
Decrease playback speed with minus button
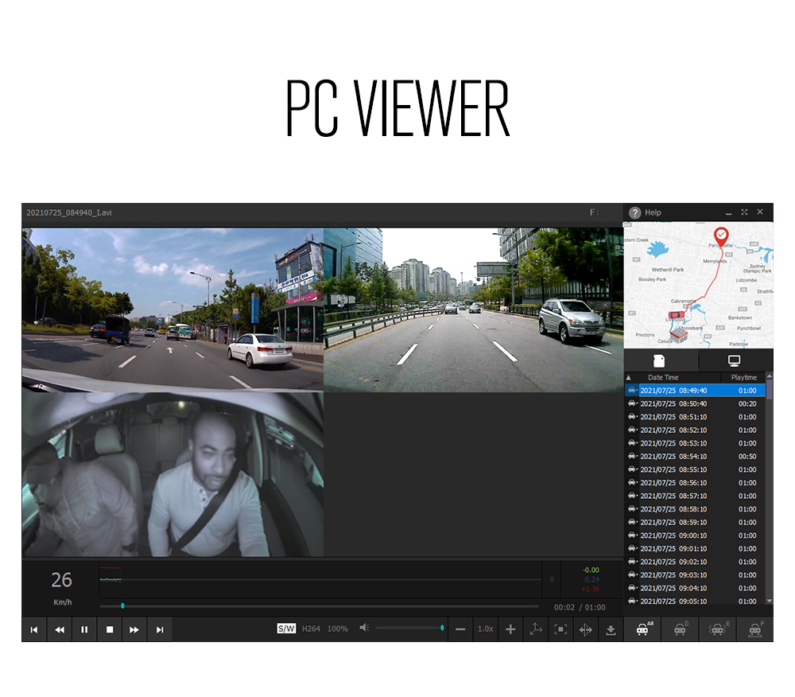[x=460, y=629]
